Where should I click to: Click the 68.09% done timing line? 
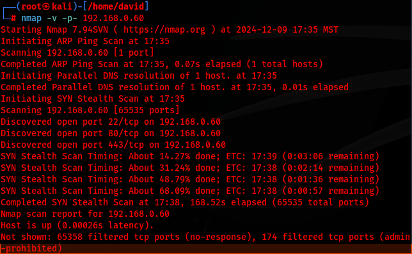190,191
